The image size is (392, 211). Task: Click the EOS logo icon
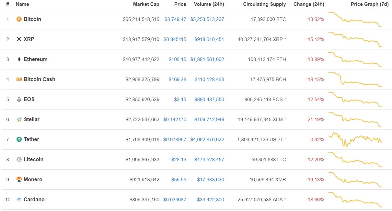(x=19, y=100)
